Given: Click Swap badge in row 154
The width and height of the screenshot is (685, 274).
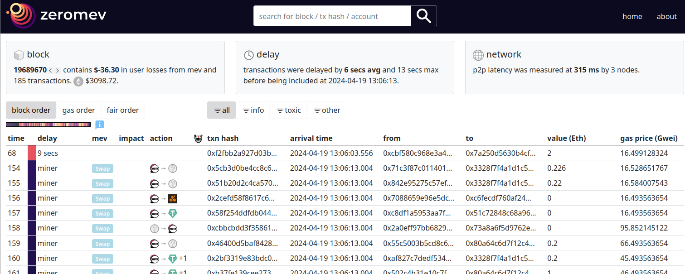Looking at the screenshot, I should click(x=102, y=168).
